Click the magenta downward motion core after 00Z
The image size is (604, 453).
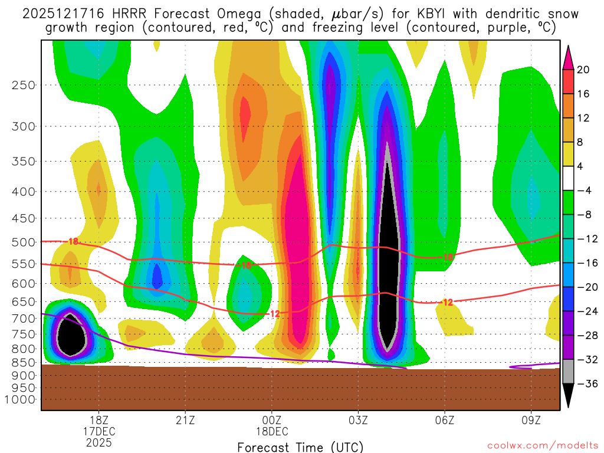pos(298,247)
